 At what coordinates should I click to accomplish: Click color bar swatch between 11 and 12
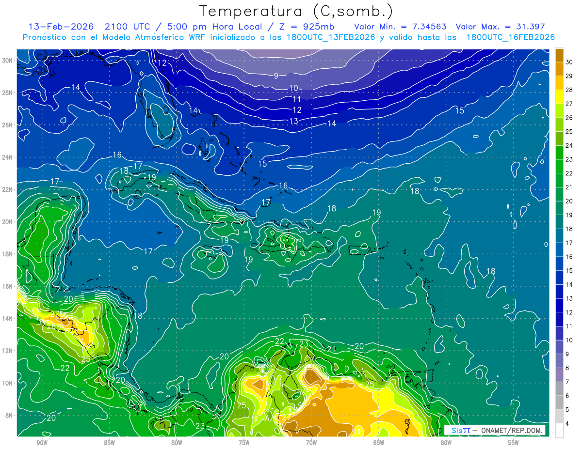[x=559, y=319]
